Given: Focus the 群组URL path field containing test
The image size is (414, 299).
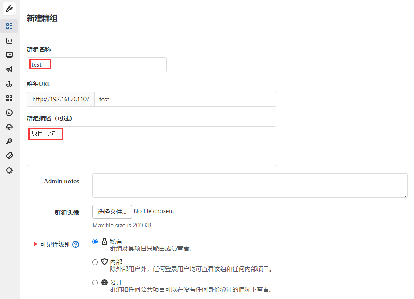Looking at the screenshot, I should click(185, 99).
